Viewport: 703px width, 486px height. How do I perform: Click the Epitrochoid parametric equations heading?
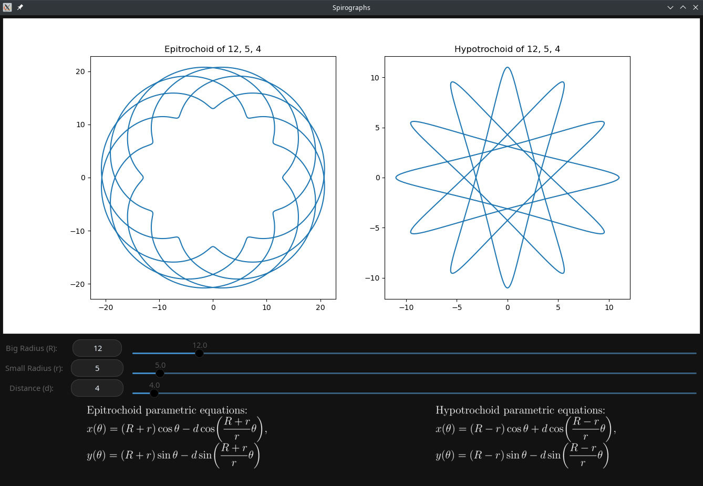click(167, 410)
